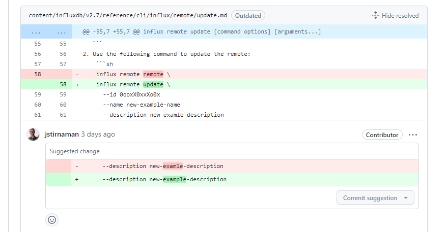This screenshot has width=447, height=232.
Task: Click the Hide resolved label
Action: click(x=400, y=16)
